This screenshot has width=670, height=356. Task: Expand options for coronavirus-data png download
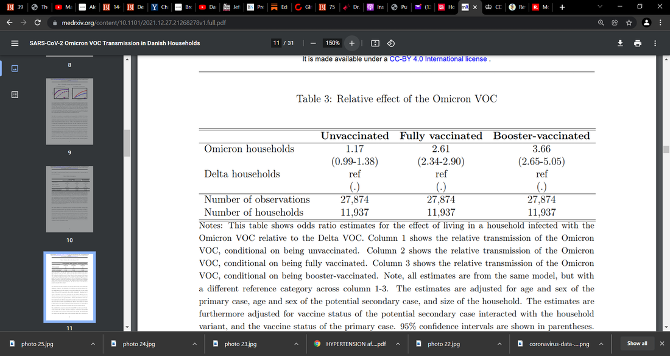click(x=601, y=344)
